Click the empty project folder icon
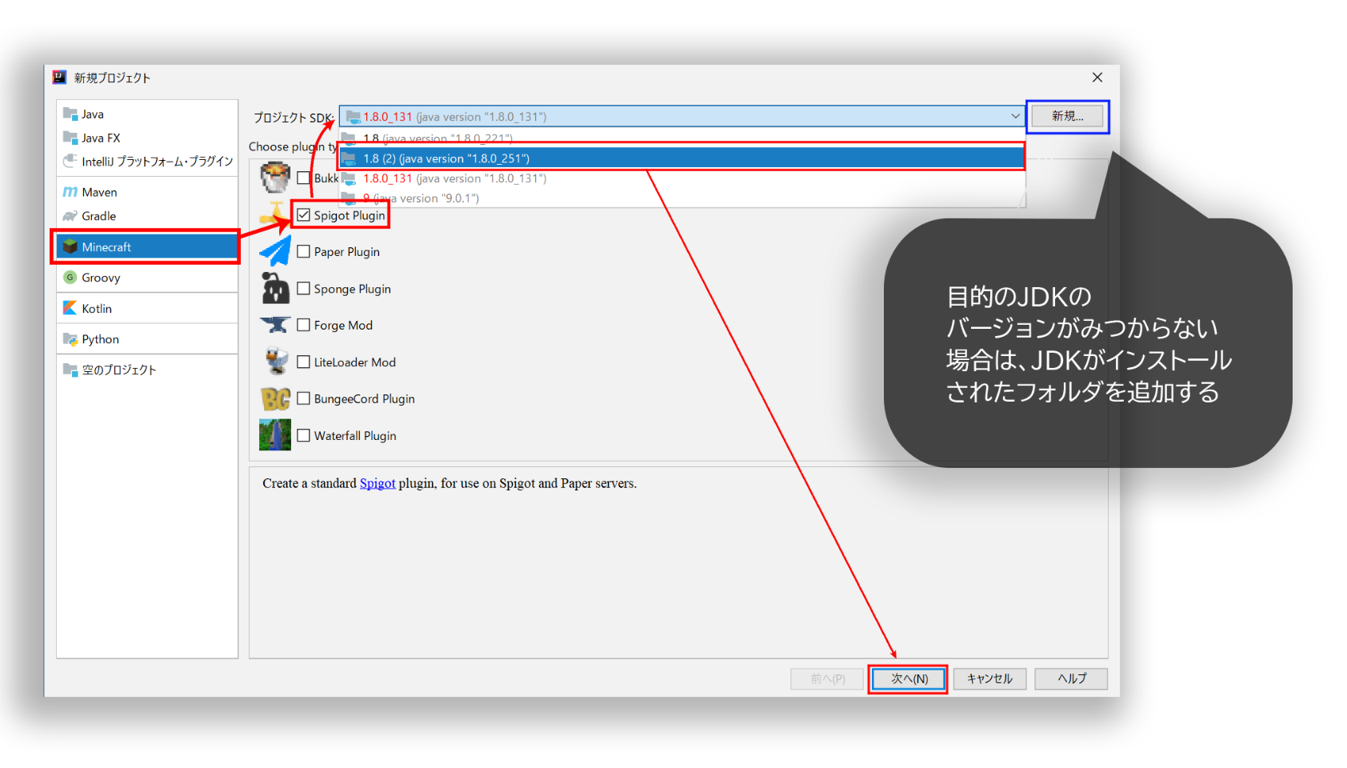The height and width of the screenshot is (768, 1347). (70, 370)
